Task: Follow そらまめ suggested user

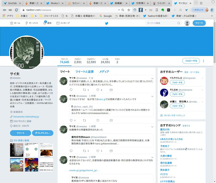Action: pos(177,94)
